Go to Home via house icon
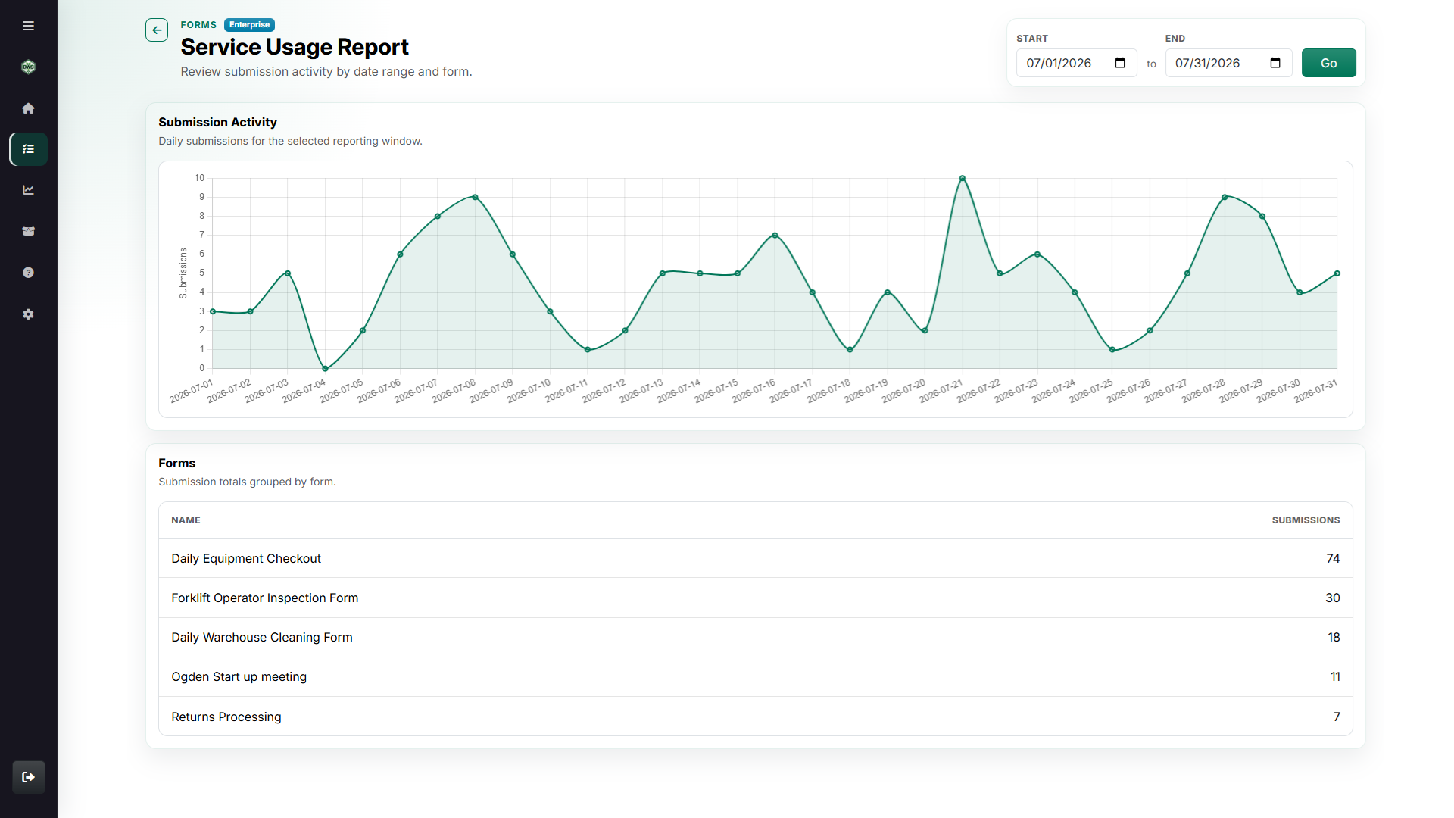 pos(28,108)
